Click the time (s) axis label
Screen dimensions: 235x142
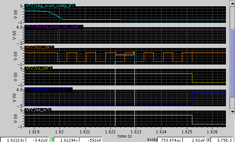pyautogui.click(x=125, y=136)
